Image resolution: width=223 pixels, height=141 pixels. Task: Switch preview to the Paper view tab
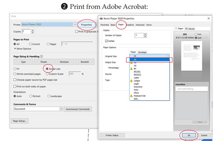point(179,29)
